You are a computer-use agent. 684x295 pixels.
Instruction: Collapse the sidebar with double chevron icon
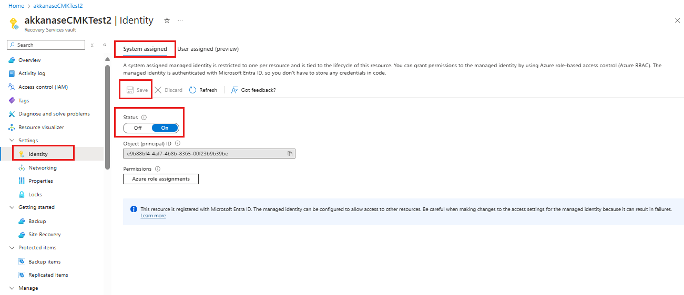105,45
